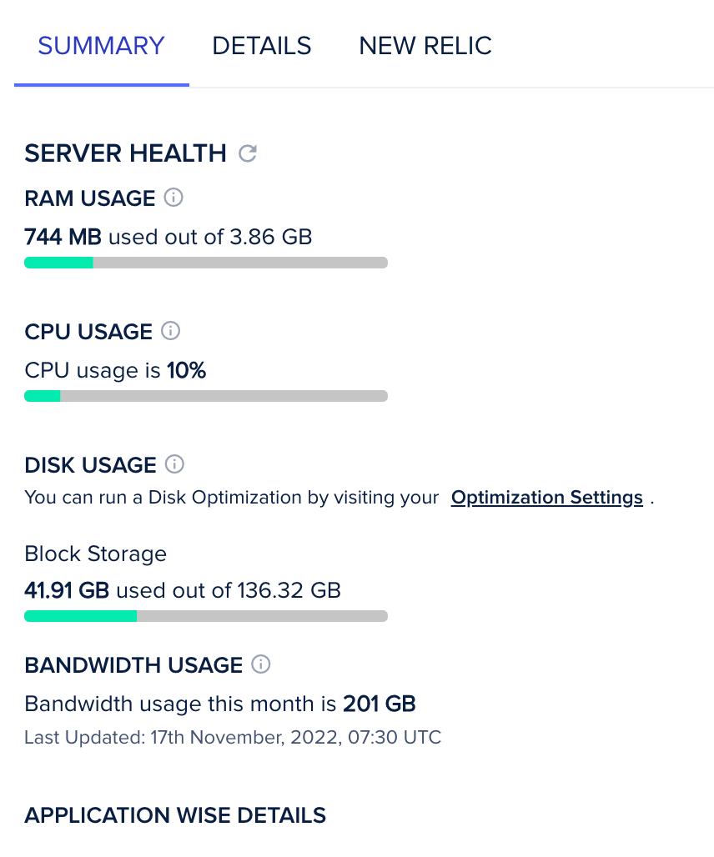Click the RAM Usage info icon
Viewport: 714px width, 857px height.
coord(173,198)
